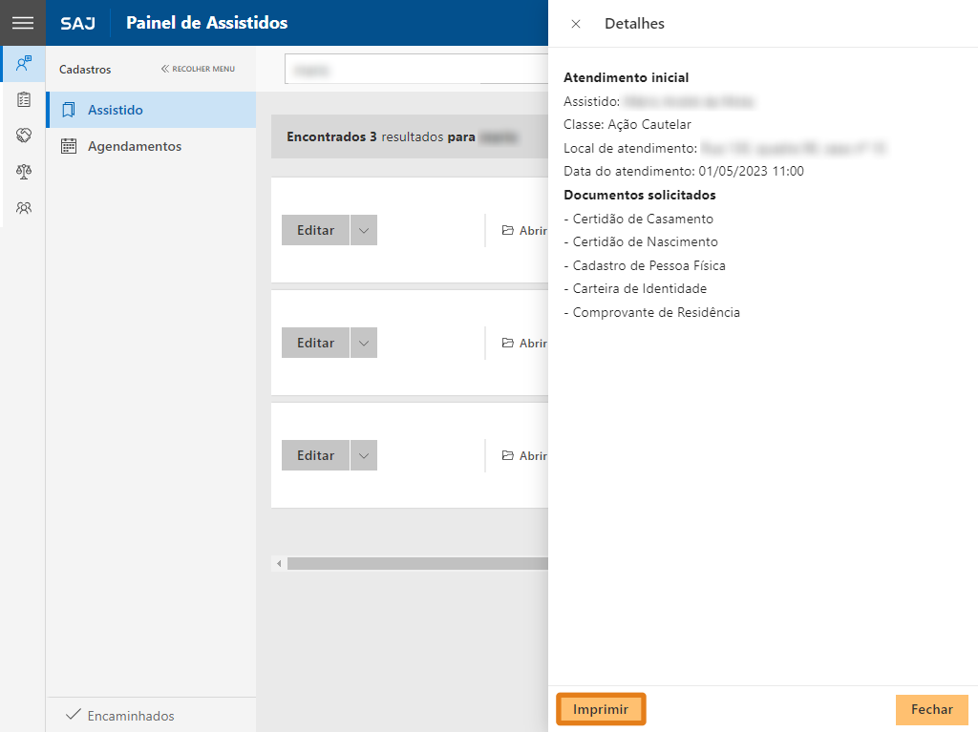
Task: Click the search input field
Action: coord(416,70)
